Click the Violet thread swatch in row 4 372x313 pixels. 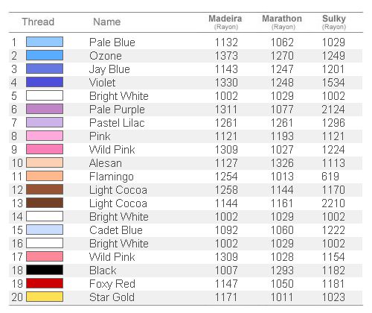(x=45, y=82)
